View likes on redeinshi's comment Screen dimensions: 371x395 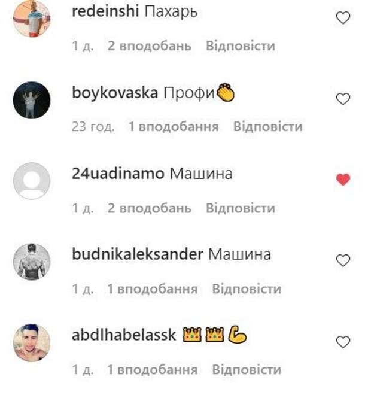150,46
